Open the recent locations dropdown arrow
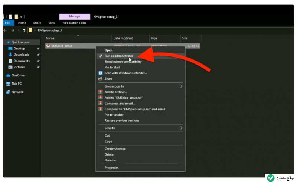297x183 pixels. coord(19,30)
